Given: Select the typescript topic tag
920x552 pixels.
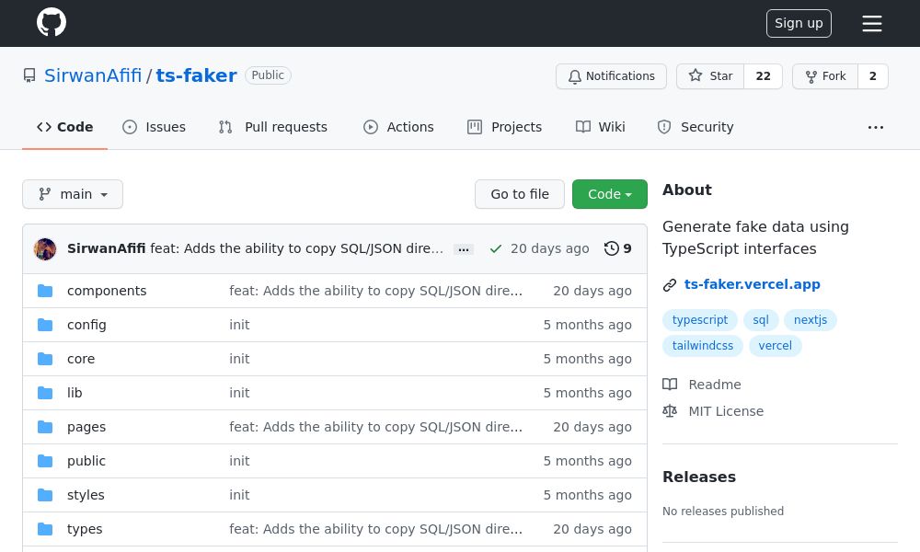Looking at the screenshot, I should pyautogui.click(x=700, y=320).
